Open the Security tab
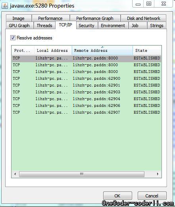Image resolution: width=175 pixels, height=207 pixels. [x=87, y=26]
